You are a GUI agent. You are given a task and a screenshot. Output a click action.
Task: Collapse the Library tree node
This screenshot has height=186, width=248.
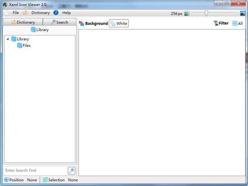(x=7, y=39)
